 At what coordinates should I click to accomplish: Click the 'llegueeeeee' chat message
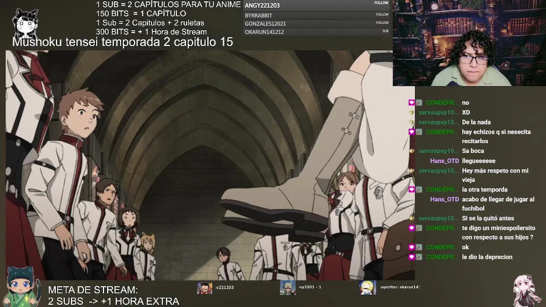pos(479,161)
